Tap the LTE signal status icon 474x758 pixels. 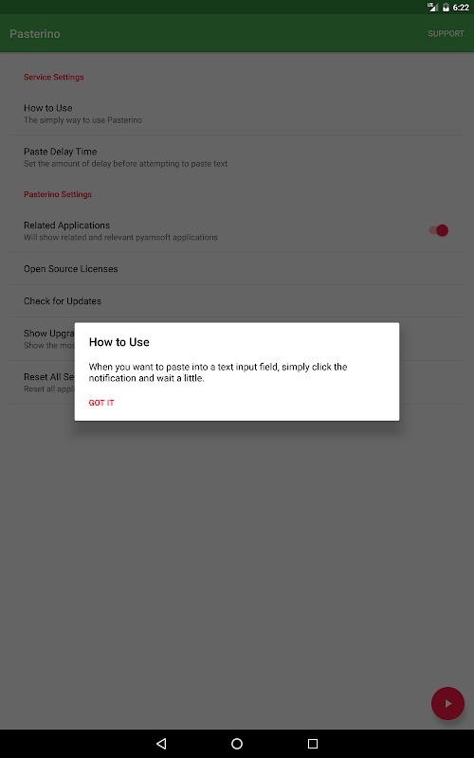pyautogui.click(x=432, y=8)
